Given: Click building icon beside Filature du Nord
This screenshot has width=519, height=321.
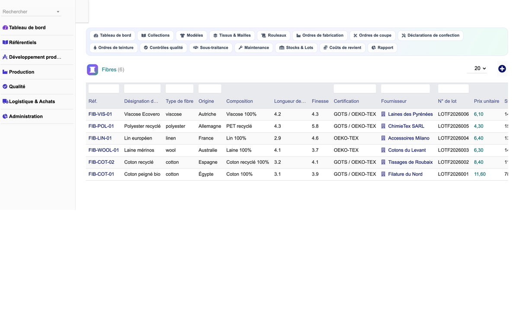Looking at the screenshot, I should pos(383,174).
